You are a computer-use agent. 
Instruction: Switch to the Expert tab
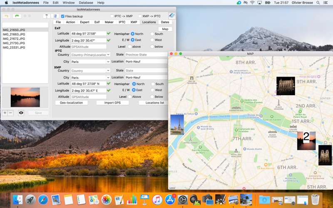point(84,22)
